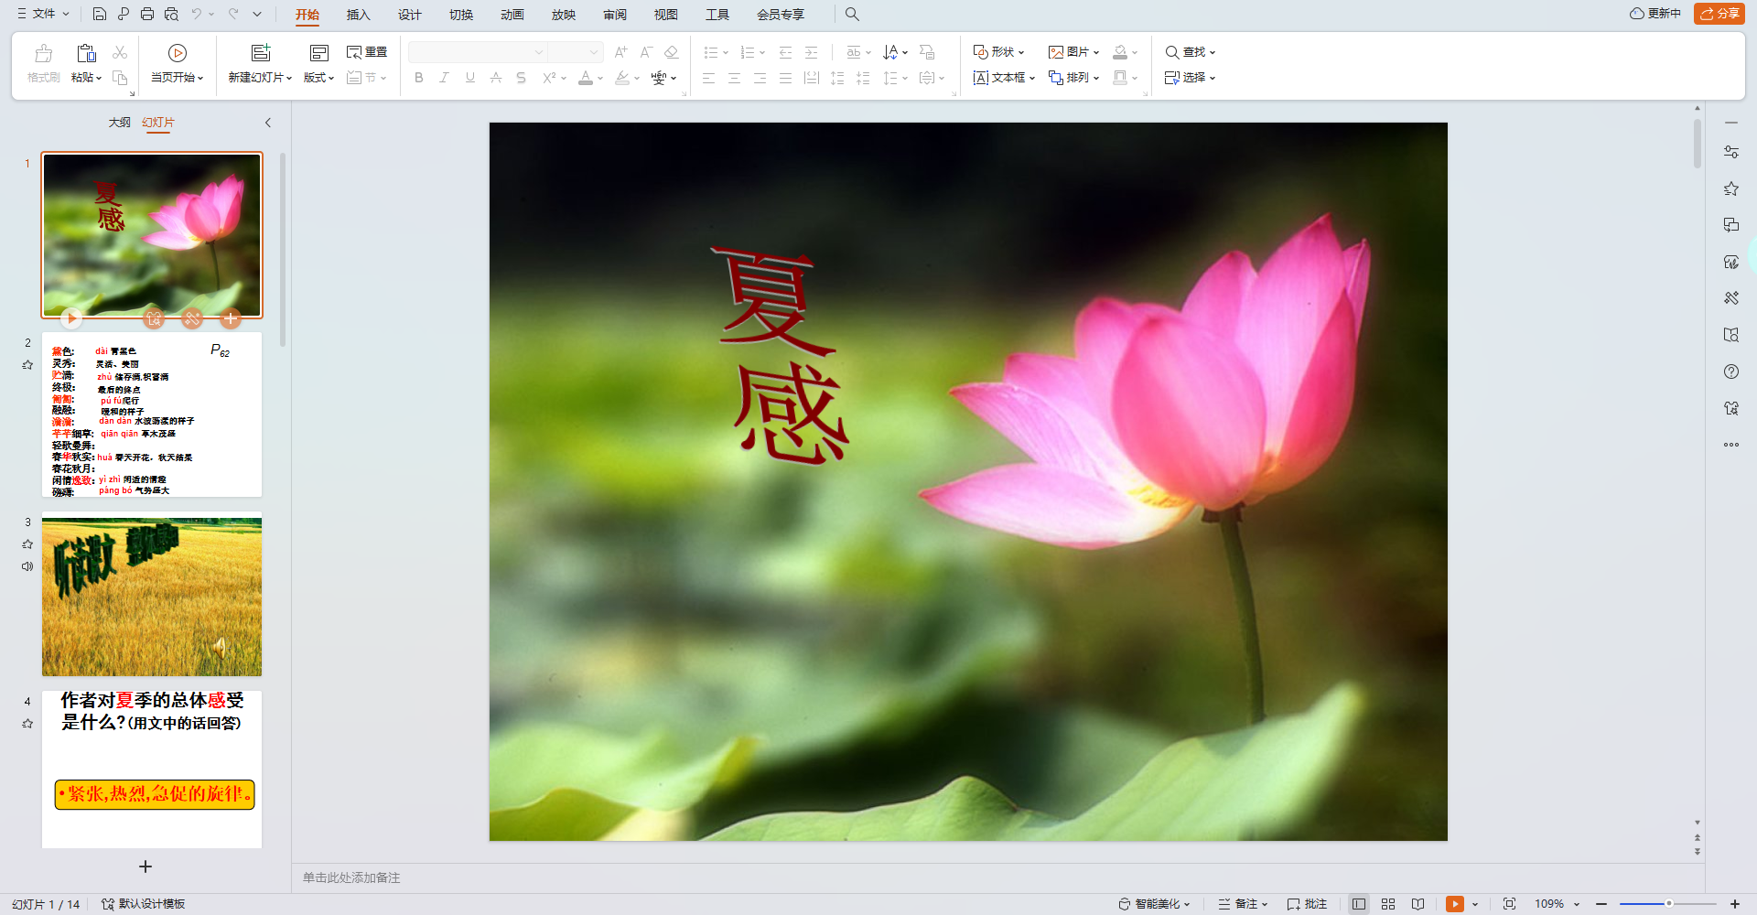Image resolution: width=1757 pixels, height=915 pixels.
Task: Undo the last action
Action: click(196, 14)
